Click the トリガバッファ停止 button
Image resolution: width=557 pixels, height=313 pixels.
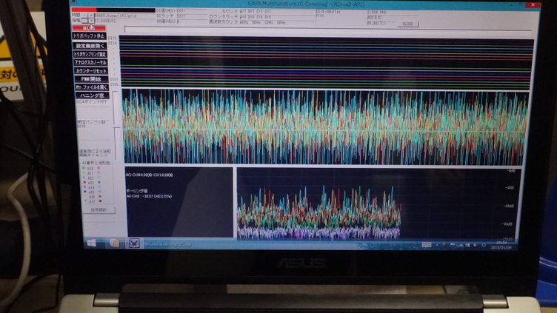click(x=93, y=35)
